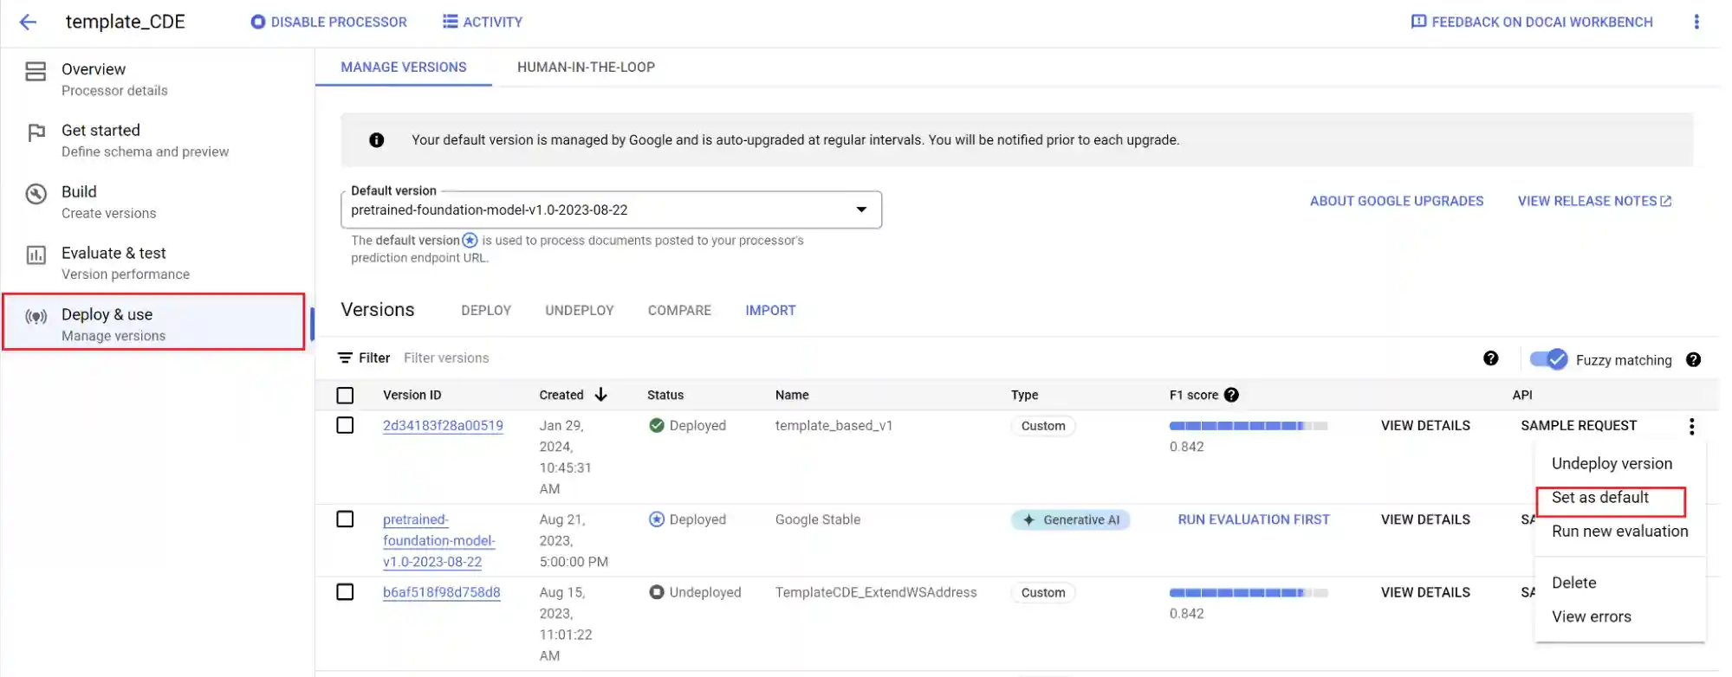1732x677 pixels.
Task: Turn off Fuzzy matching toggle
Action: click(1548, 359)
